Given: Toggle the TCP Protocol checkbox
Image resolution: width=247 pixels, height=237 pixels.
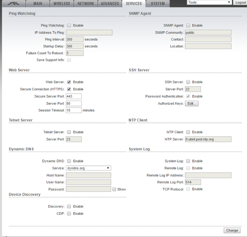Looking at the screenshot, I should click(188, 189).
